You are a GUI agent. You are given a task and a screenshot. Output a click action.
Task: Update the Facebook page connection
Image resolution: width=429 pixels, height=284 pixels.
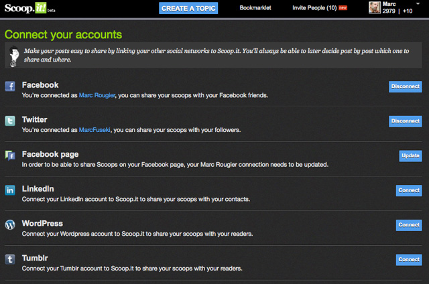pos(410,156)
